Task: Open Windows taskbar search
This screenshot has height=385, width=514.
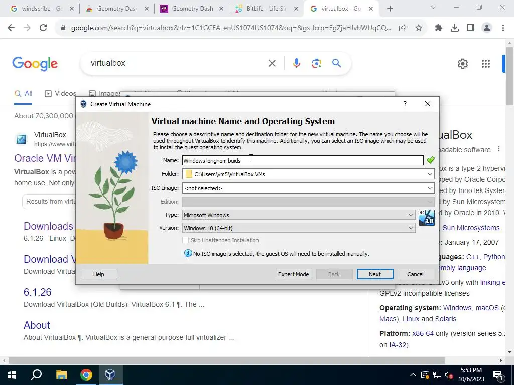Action: 36,375
